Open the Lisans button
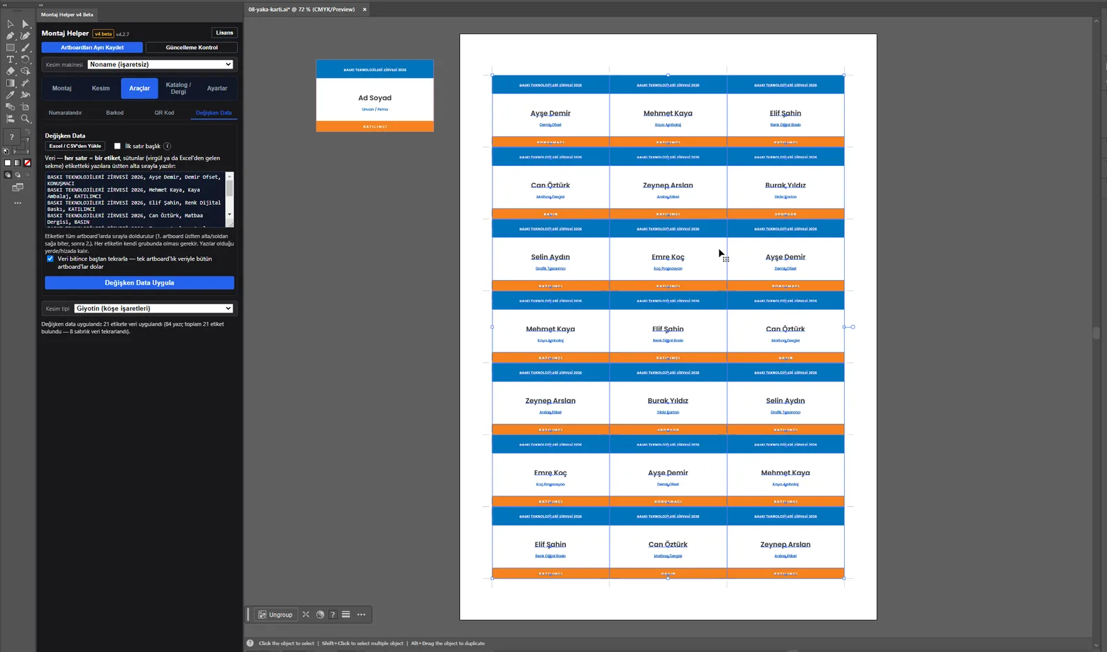Screen dimensions: 1107x652 [x=225, y=32]
